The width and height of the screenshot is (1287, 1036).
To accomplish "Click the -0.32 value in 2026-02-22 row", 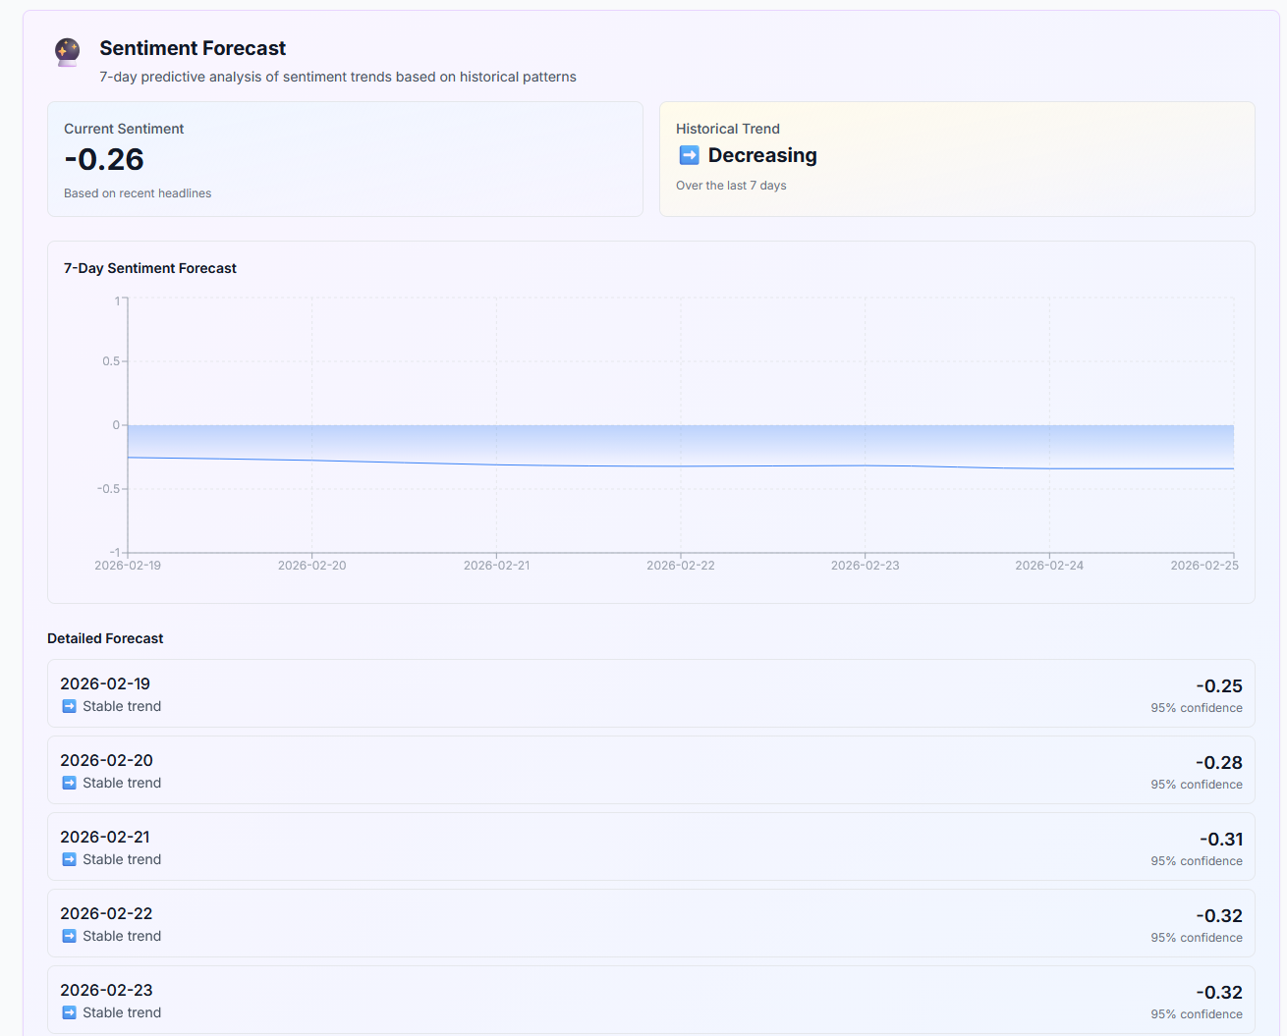I will click(1219, 916).
